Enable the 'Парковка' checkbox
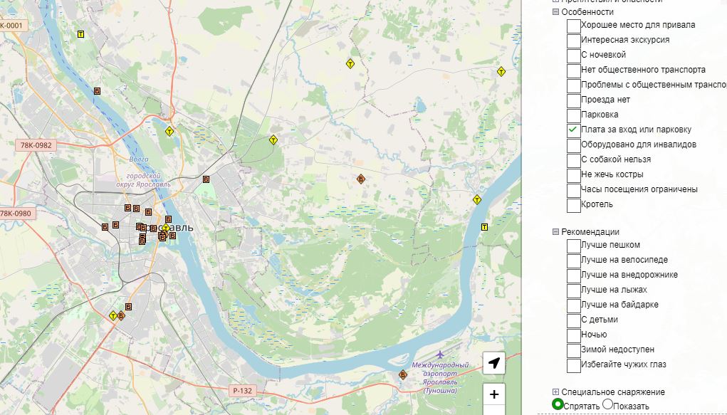Image resolution: width=727 pixels, height=415 pixels. click(x=573, y=115)
